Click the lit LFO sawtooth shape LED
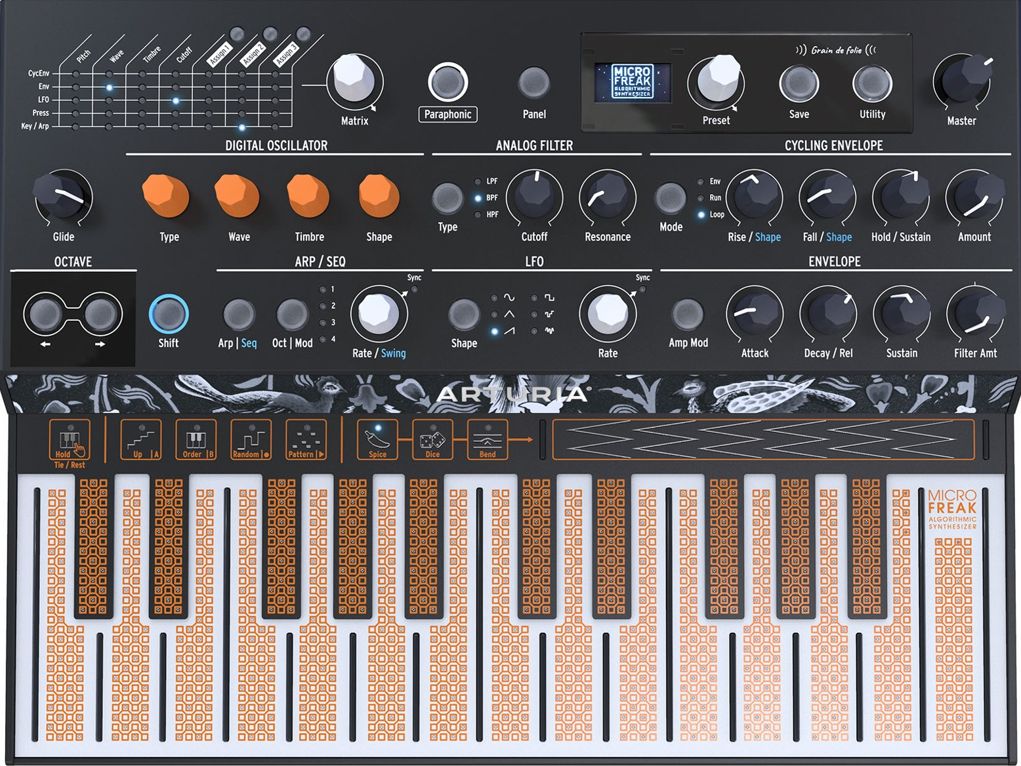1021x766 pixels. point(494,331)
